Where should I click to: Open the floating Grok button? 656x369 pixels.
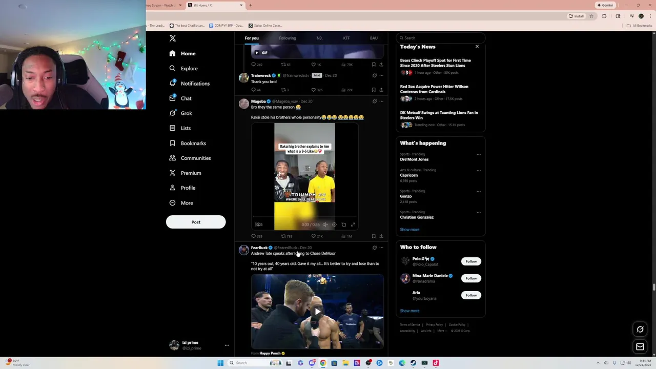tap(640, 329)
